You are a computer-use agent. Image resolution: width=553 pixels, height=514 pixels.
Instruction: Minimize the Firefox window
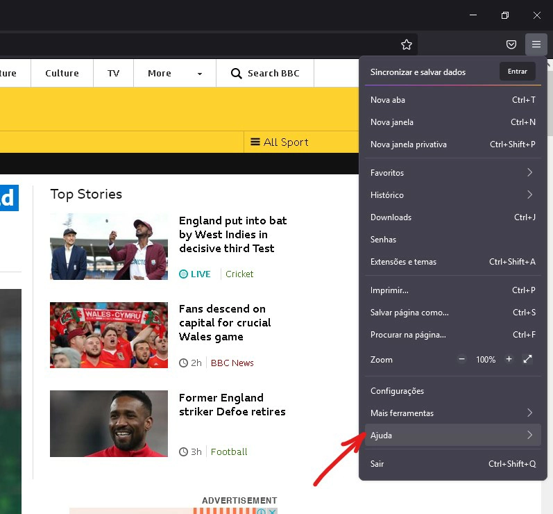pos(473,15)
